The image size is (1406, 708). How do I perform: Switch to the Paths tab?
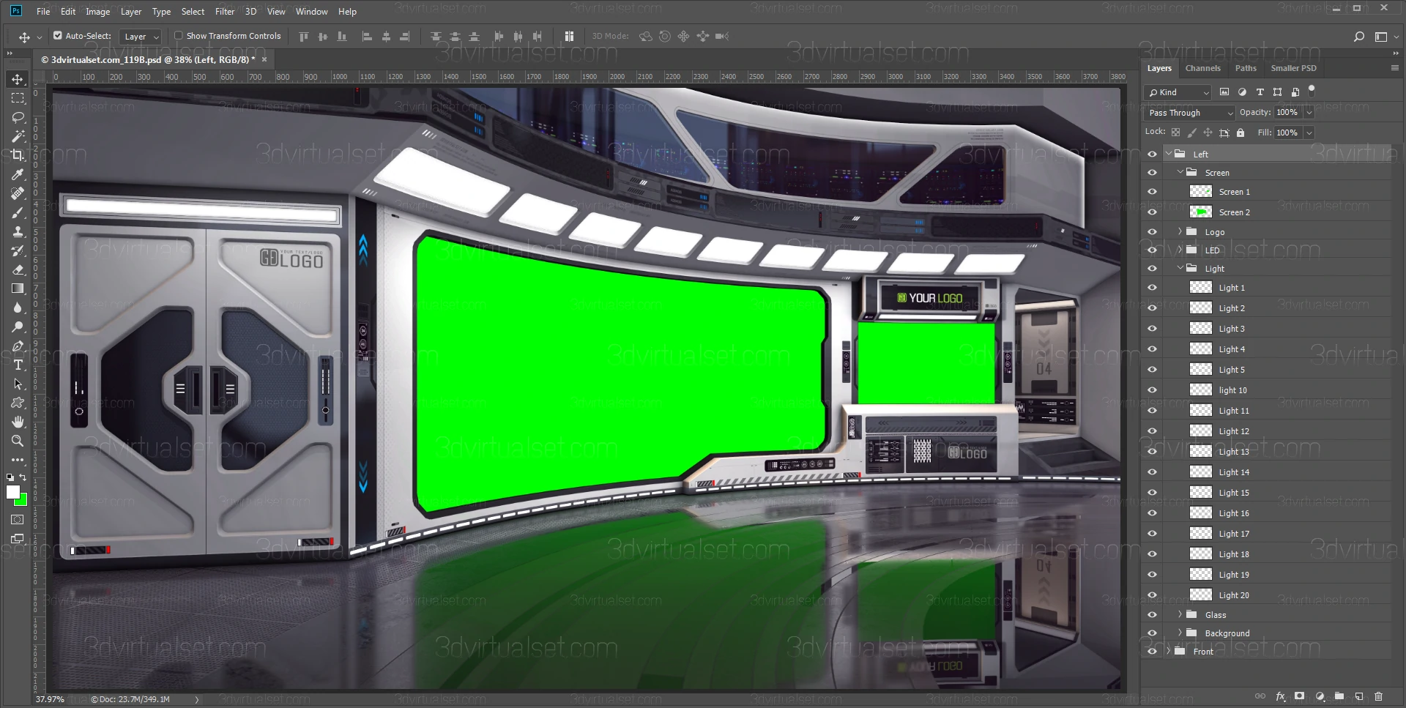point(1246,68)
